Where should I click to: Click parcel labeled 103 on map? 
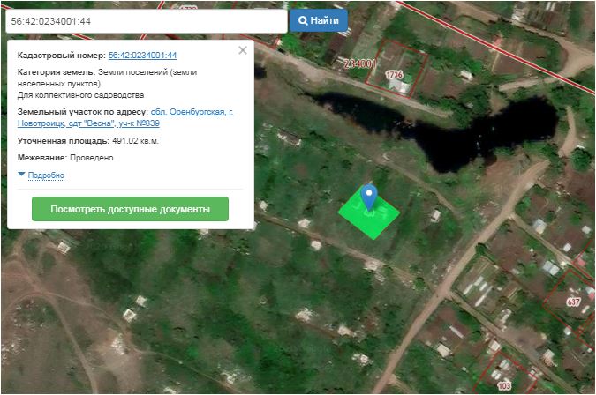[504, 386]
